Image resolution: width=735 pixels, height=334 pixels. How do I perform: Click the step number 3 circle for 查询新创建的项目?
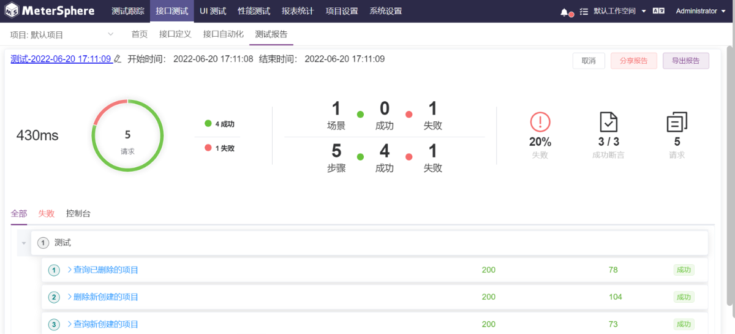54,324
